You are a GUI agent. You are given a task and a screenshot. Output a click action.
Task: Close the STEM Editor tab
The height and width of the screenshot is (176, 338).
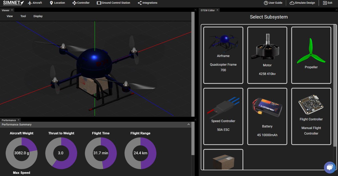tap(217, 10)
